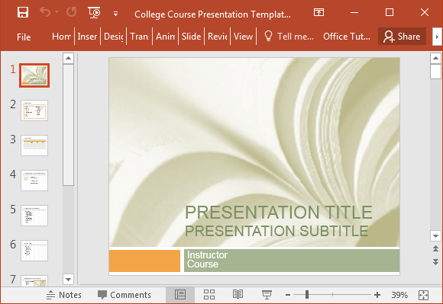Open the View ribbon tab
443x304 pixels.
click(243, 37)
